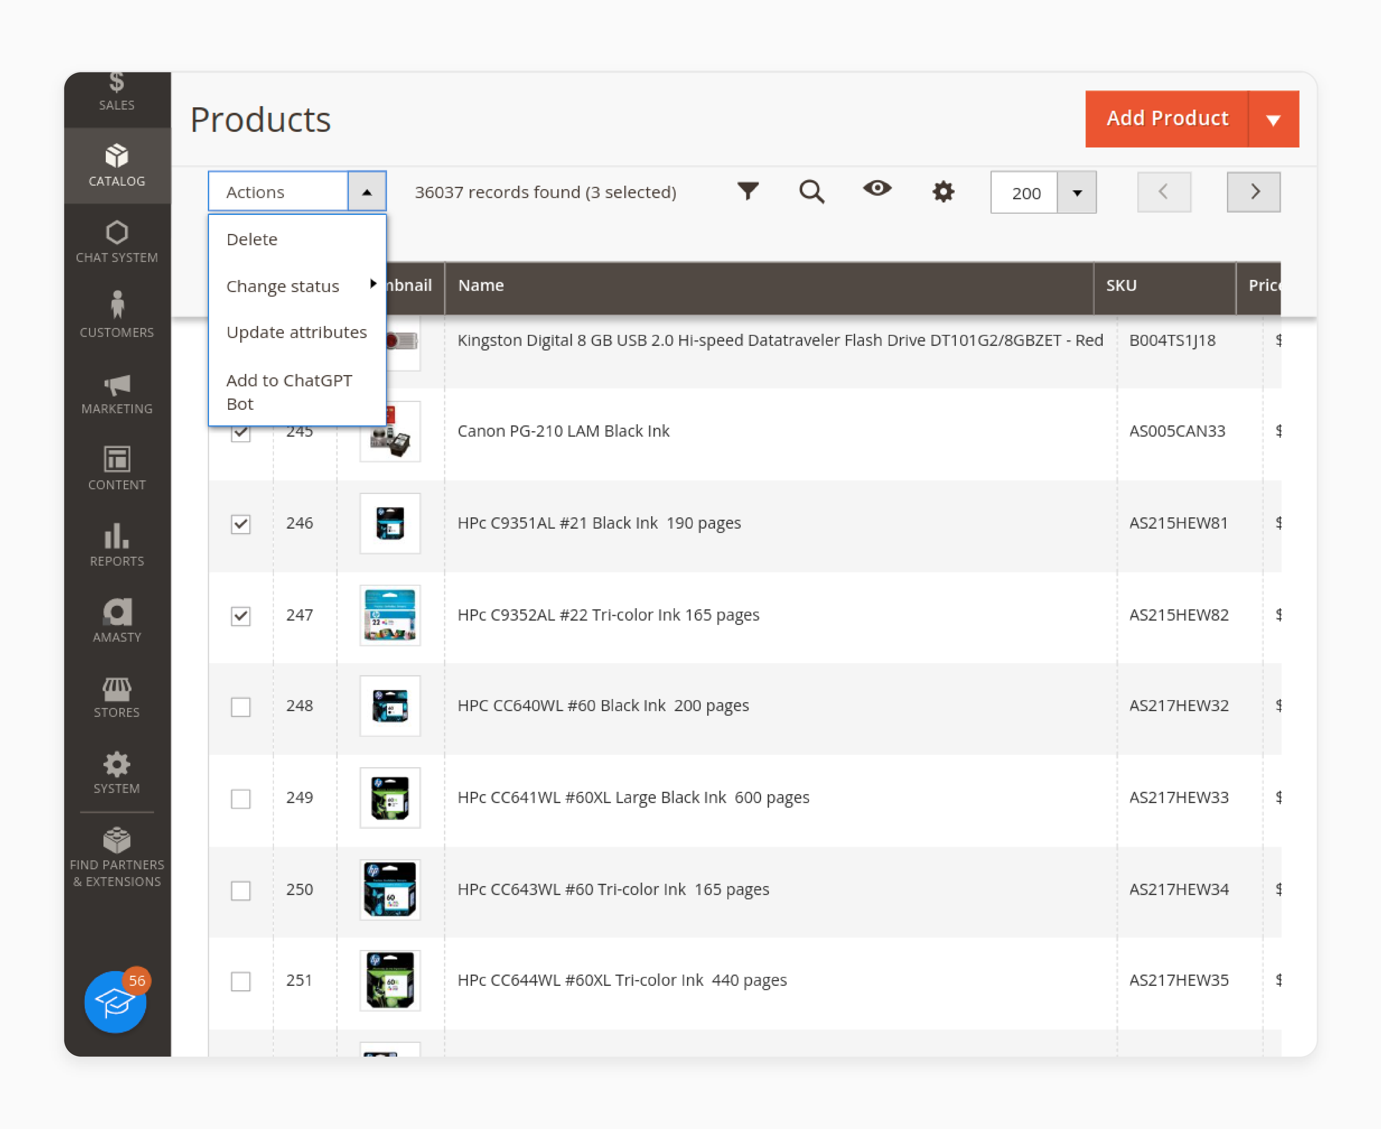This screenshot has width=1381, height=1129.
Task: Click the Canon PG-210 LAM Black Ink name
Action: (563, 431)
